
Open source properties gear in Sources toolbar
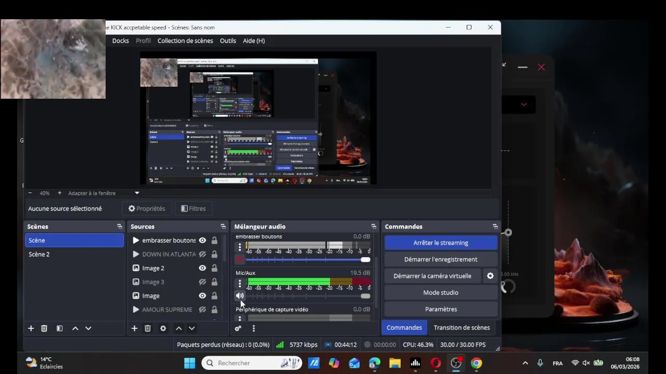[163, 328]
